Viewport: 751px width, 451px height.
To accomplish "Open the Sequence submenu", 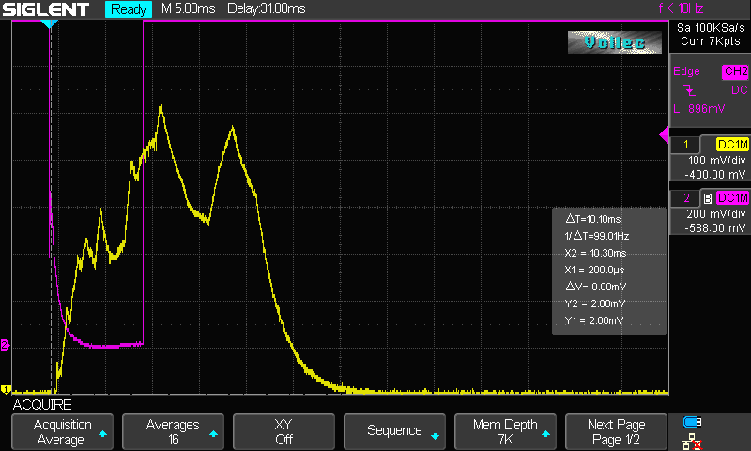I will (394, 432).
